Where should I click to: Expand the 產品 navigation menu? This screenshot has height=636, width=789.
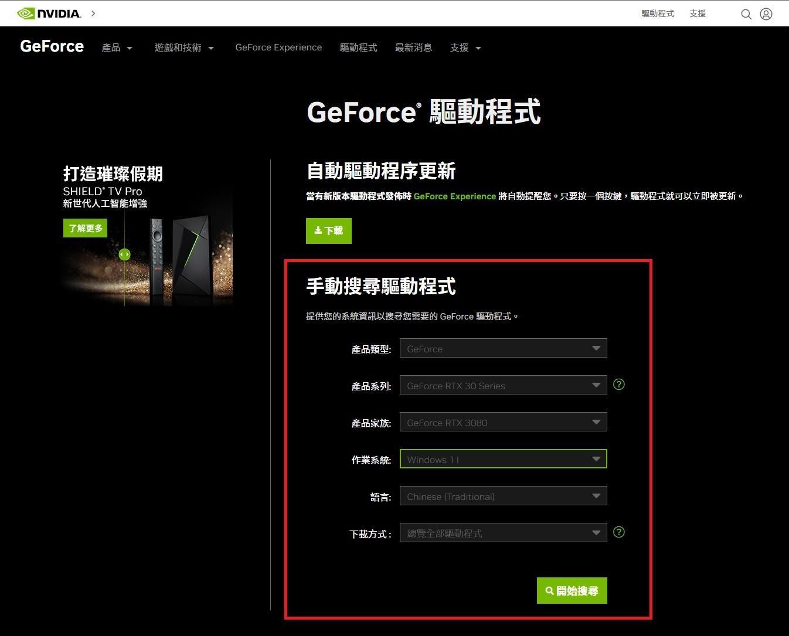[x=117, y=47]
